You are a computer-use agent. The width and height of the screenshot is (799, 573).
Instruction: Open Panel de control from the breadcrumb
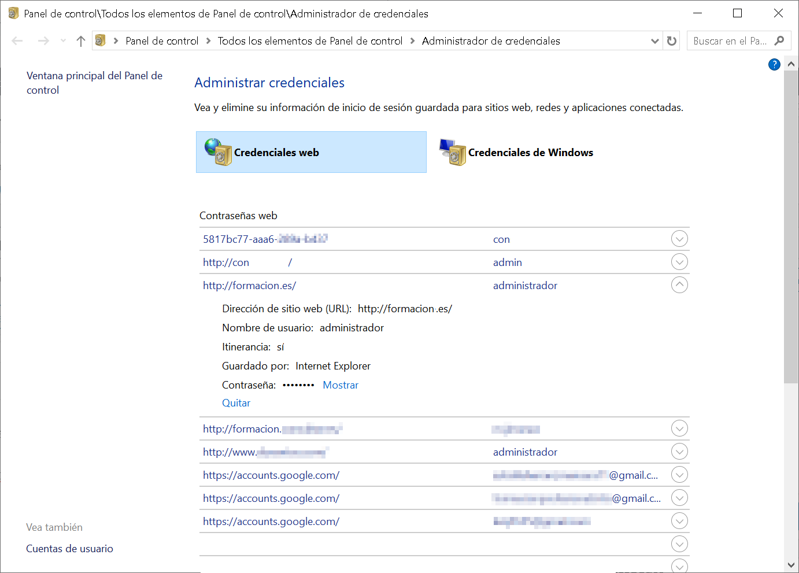(x=162, y=40)
